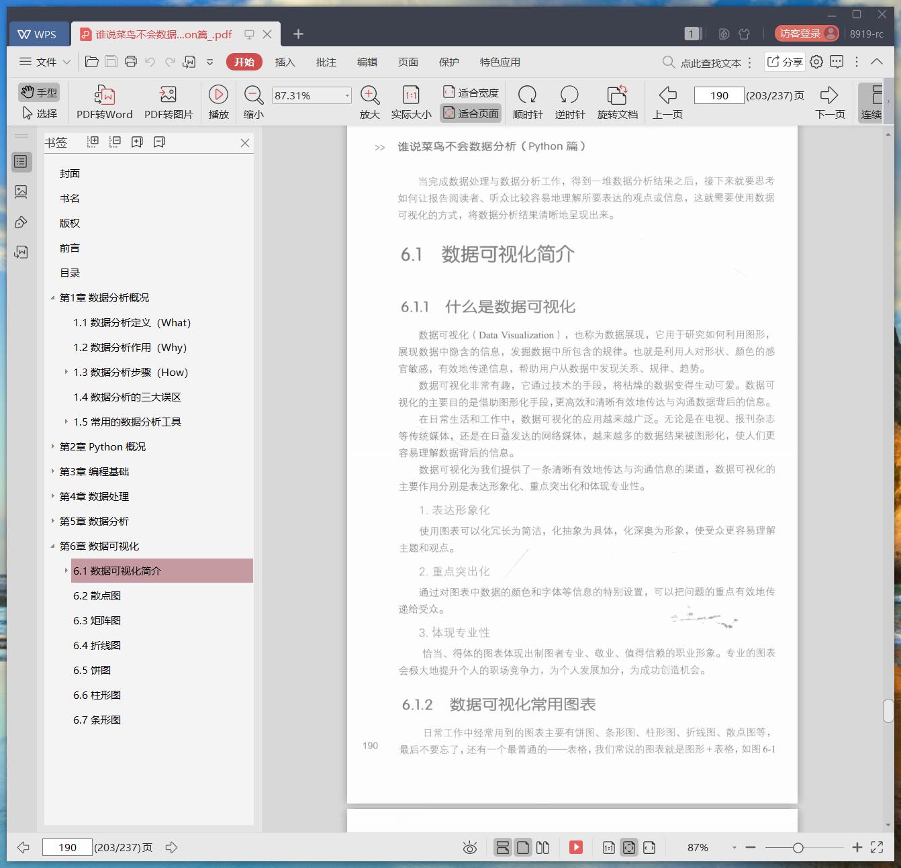This screenshot has height=868, width=901.
Task: Open the WPS home tab
Action: (38, 34)
